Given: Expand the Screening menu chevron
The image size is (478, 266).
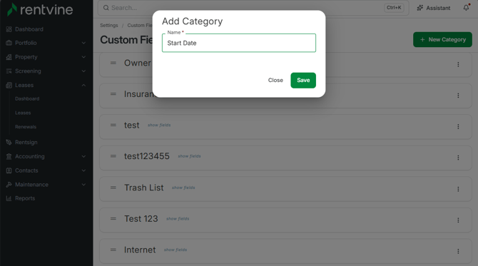Looking at the screenshot, I should coord(83,71).
